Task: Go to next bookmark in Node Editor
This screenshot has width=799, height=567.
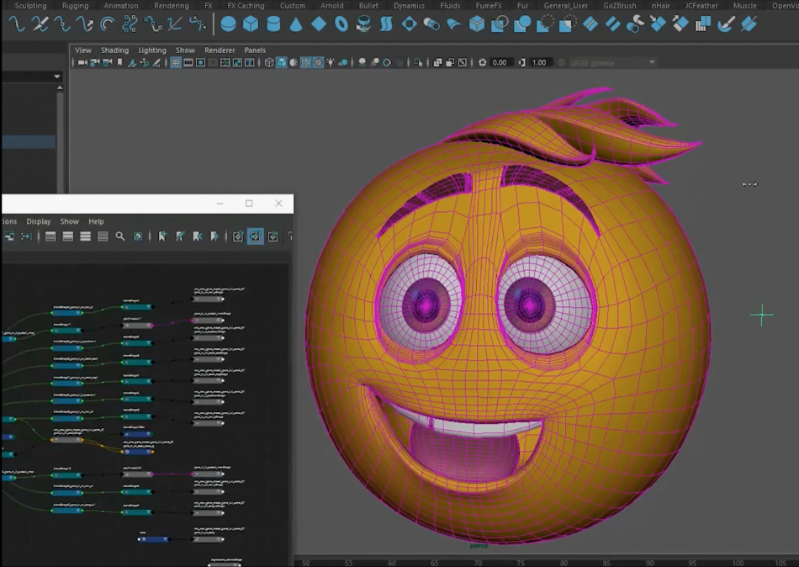Action: click(214, 236)
